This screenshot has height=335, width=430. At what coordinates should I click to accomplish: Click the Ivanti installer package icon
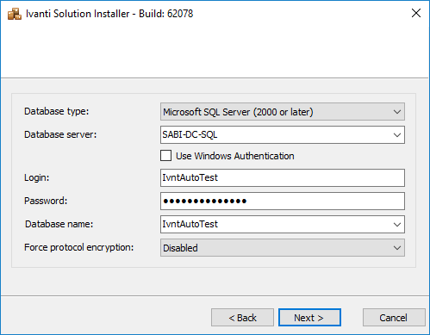click(15, 14)
